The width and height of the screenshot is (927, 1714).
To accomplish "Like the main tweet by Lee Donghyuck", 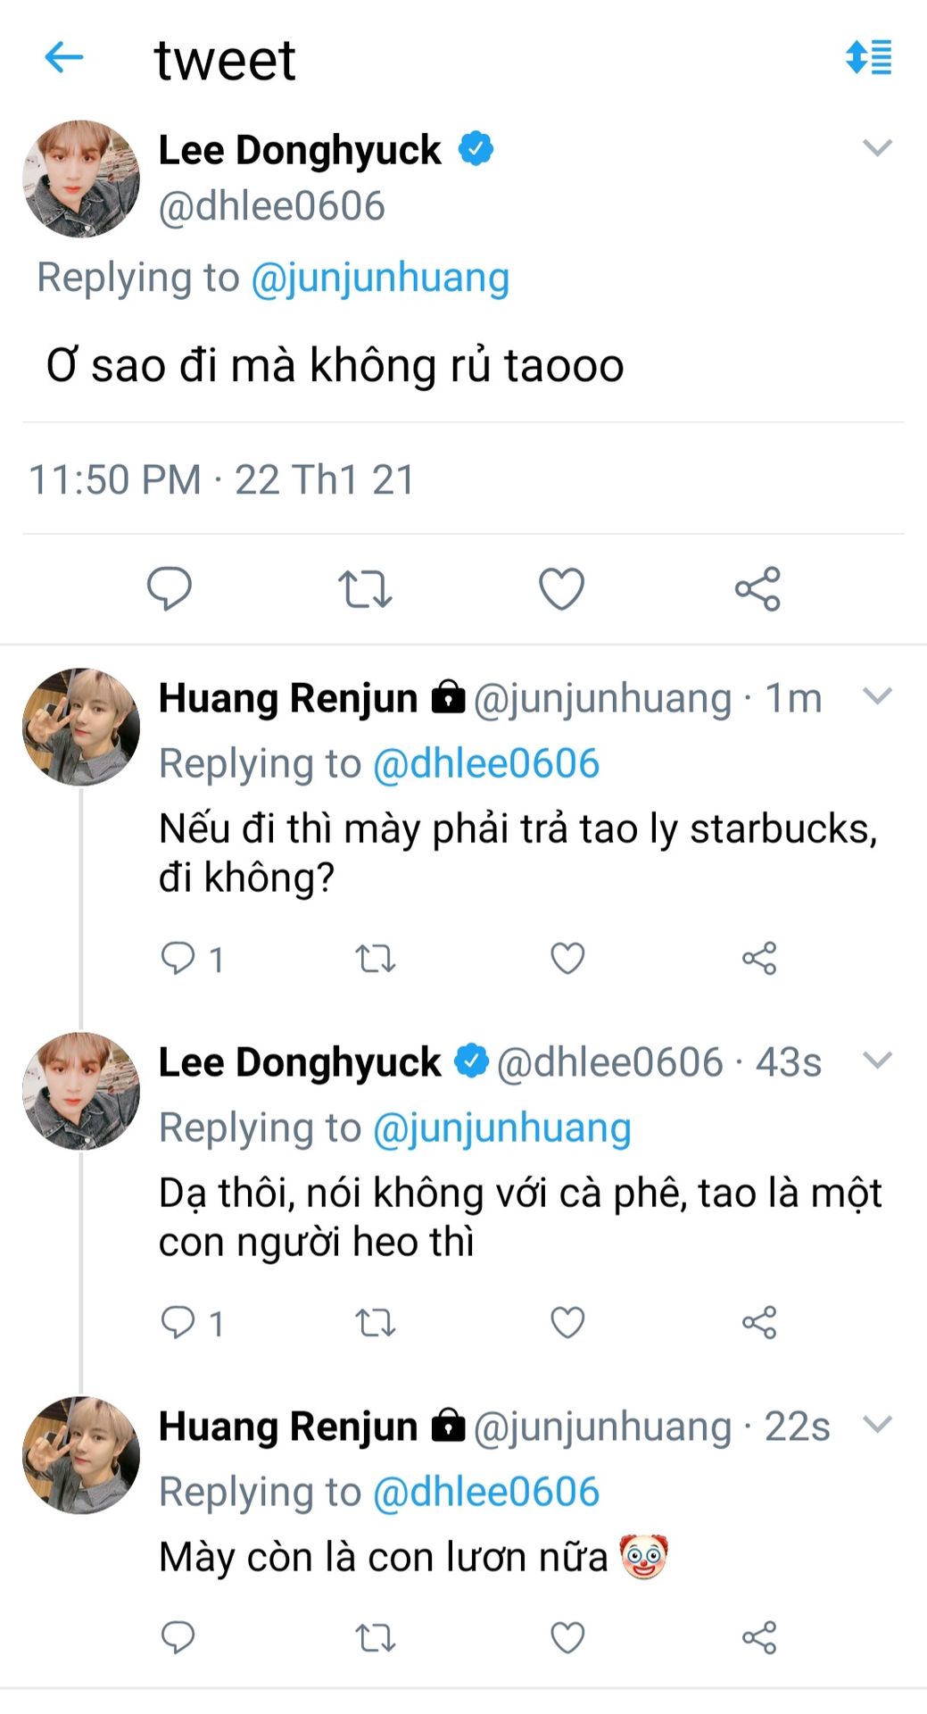I will tap(561, 589).
